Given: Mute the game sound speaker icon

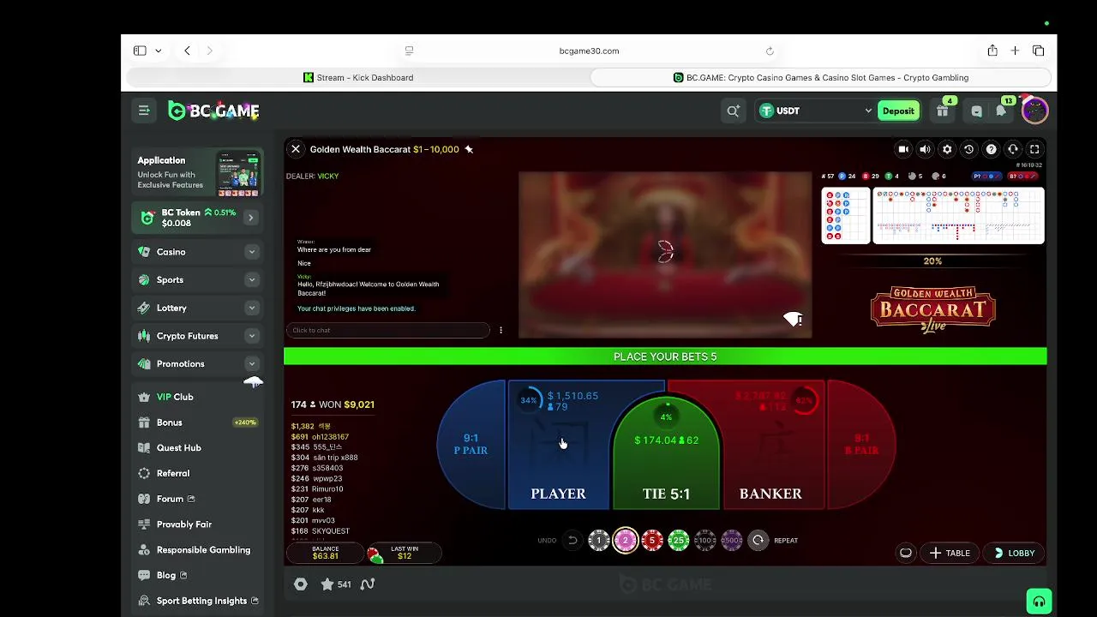Looking at the screenshot, I should 925,149.
